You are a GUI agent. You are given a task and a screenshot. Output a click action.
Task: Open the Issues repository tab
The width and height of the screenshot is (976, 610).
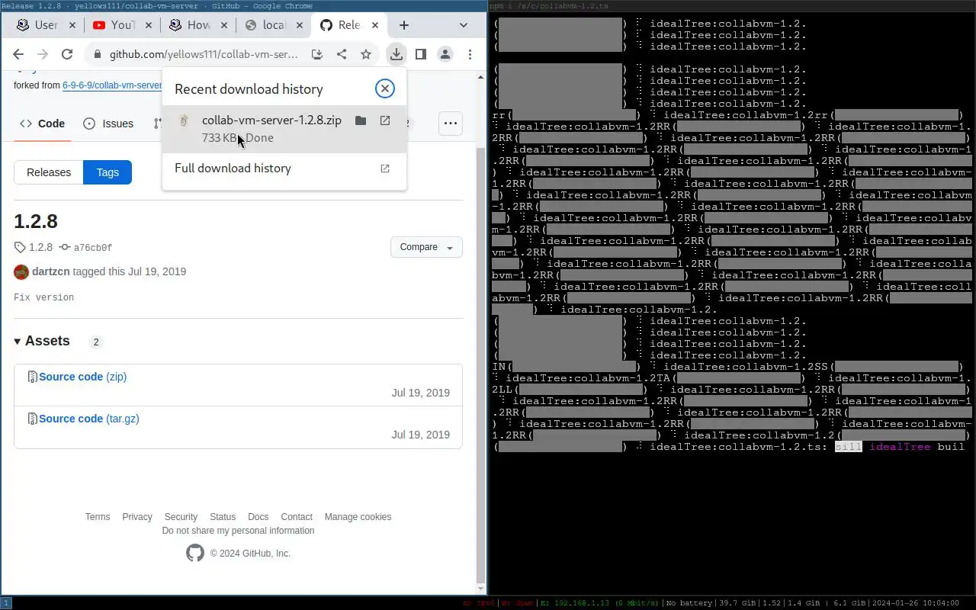(108, 124)
